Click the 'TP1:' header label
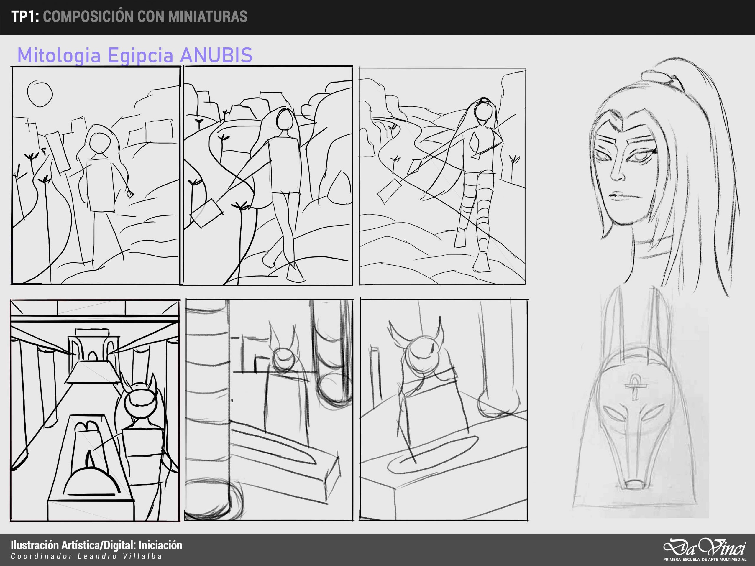Image resolution: width=755 pixels, height=566 pixels. tap(25, 17)
